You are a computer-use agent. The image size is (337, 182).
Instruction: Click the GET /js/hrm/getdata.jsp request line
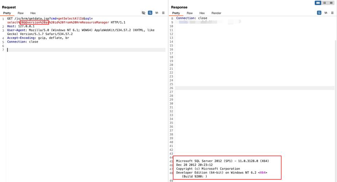(x=66, y=20)
